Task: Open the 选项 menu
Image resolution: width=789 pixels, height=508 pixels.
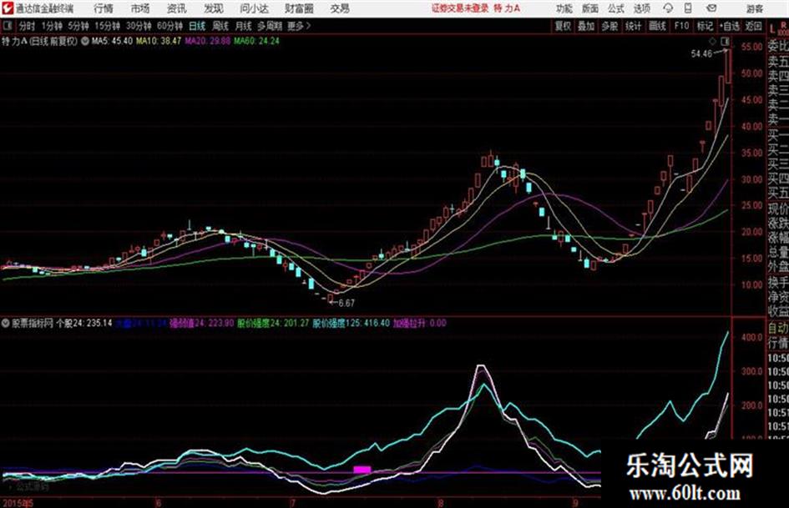Action: 641,8
